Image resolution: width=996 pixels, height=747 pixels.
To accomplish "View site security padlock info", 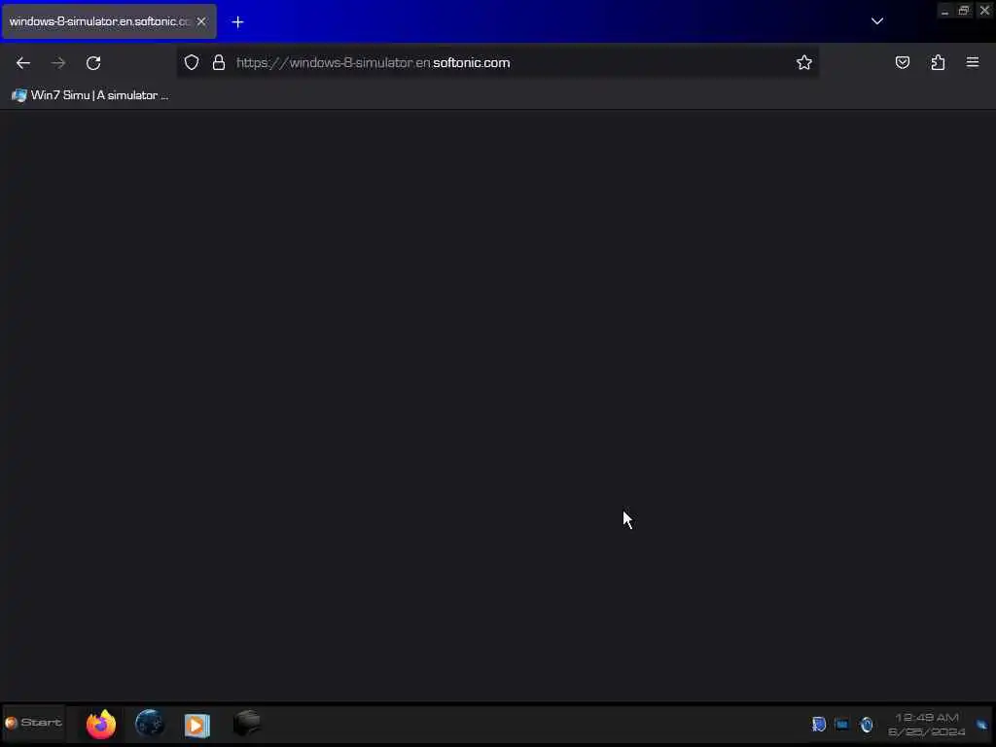I will pos(219,62).
